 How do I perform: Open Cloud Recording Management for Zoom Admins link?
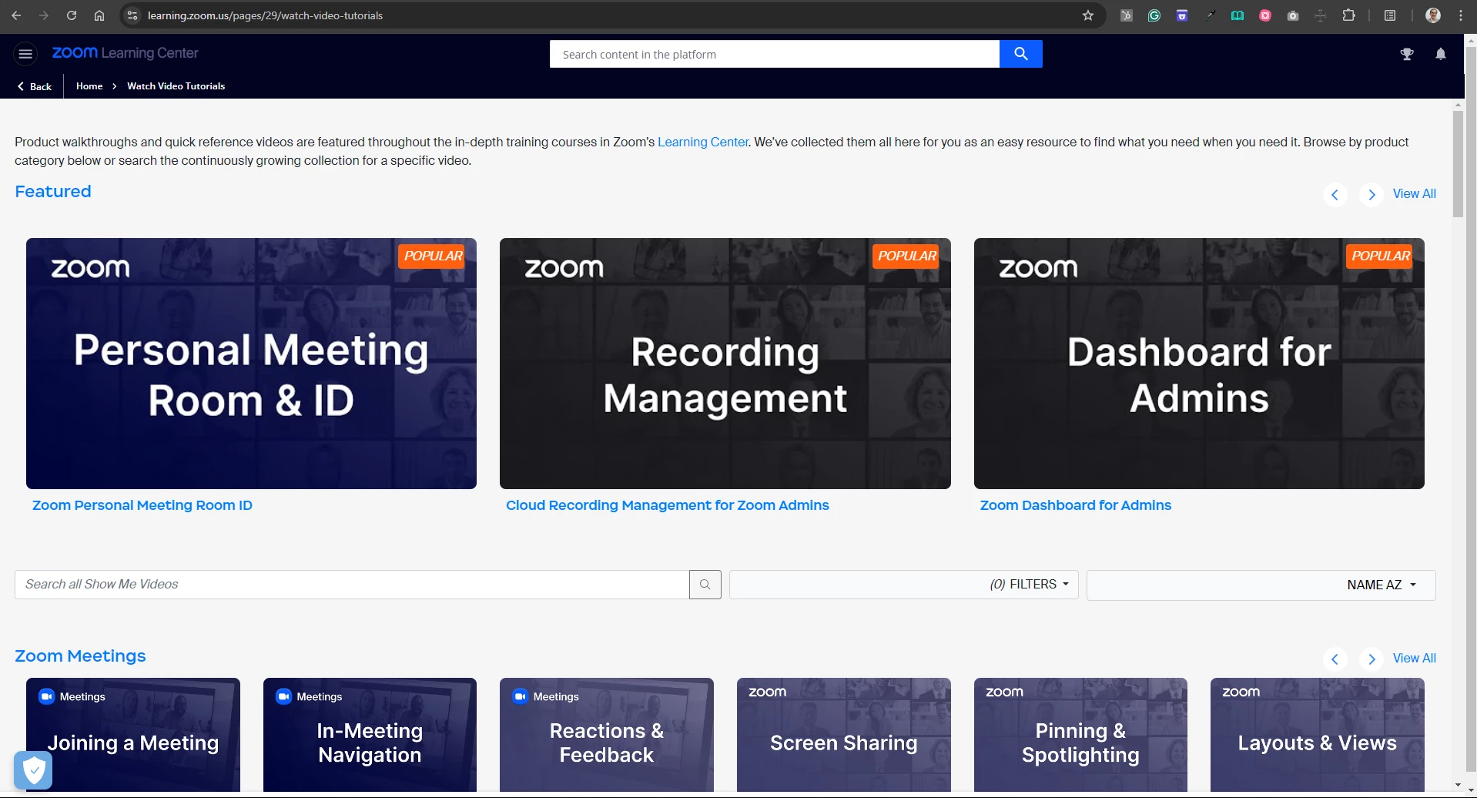tap(668, 505)
